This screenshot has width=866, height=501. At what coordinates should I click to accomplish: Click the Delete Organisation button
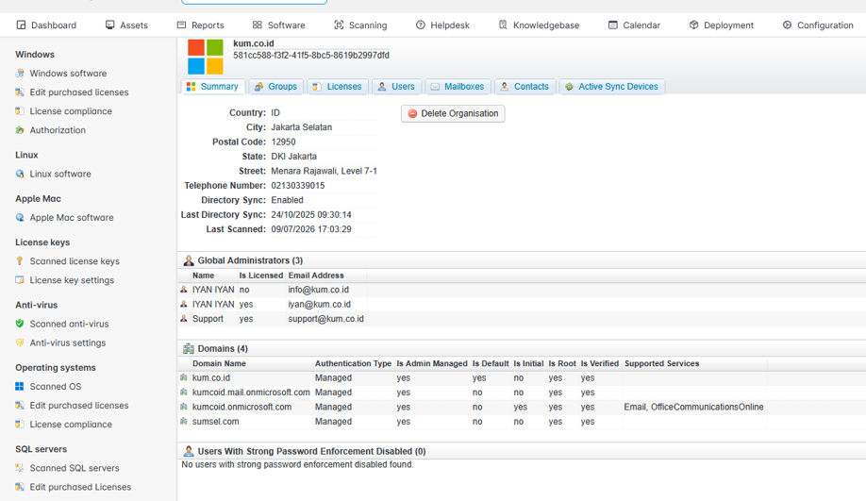coord(453,113)
